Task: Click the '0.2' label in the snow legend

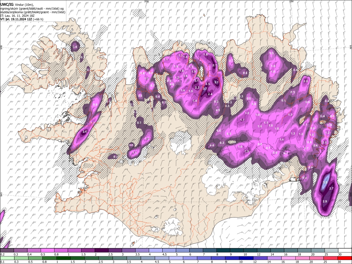Action: [x=2, y=254]
